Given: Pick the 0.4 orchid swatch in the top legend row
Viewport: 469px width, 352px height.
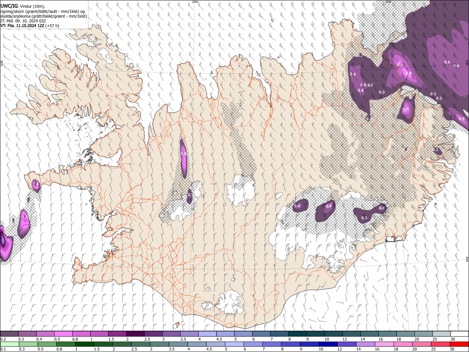Looking at the screenshot, I should (45, 334).
